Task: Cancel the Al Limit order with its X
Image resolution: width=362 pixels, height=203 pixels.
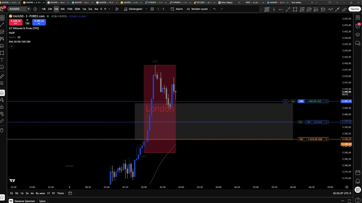Action: 326,122
